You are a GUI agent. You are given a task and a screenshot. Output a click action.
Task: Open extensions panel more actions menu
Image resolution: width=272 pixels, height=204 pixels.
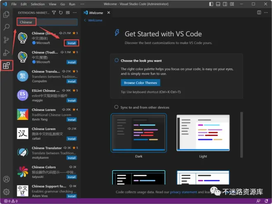pyautogui.click(x=75, y=13)
